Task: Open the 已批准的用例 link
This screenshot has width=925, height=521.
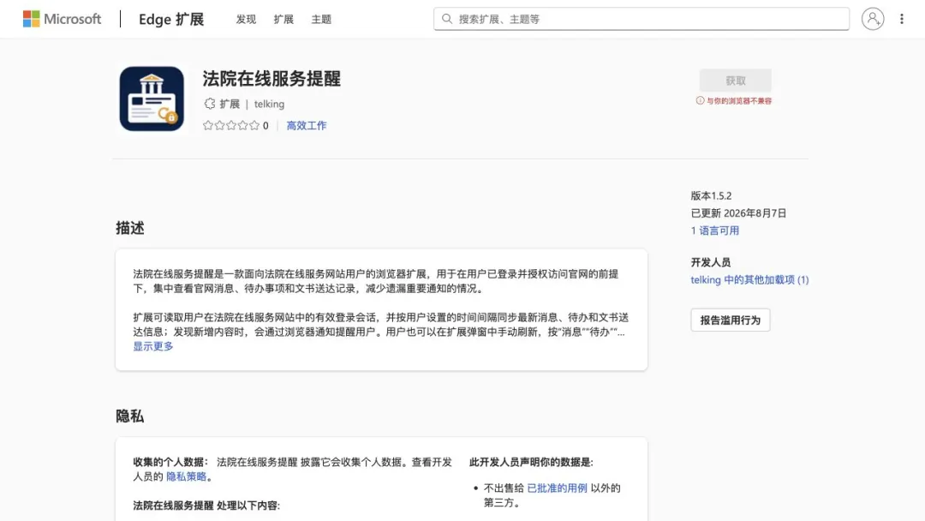Action: pyautogui.click(x=557, y=488)
